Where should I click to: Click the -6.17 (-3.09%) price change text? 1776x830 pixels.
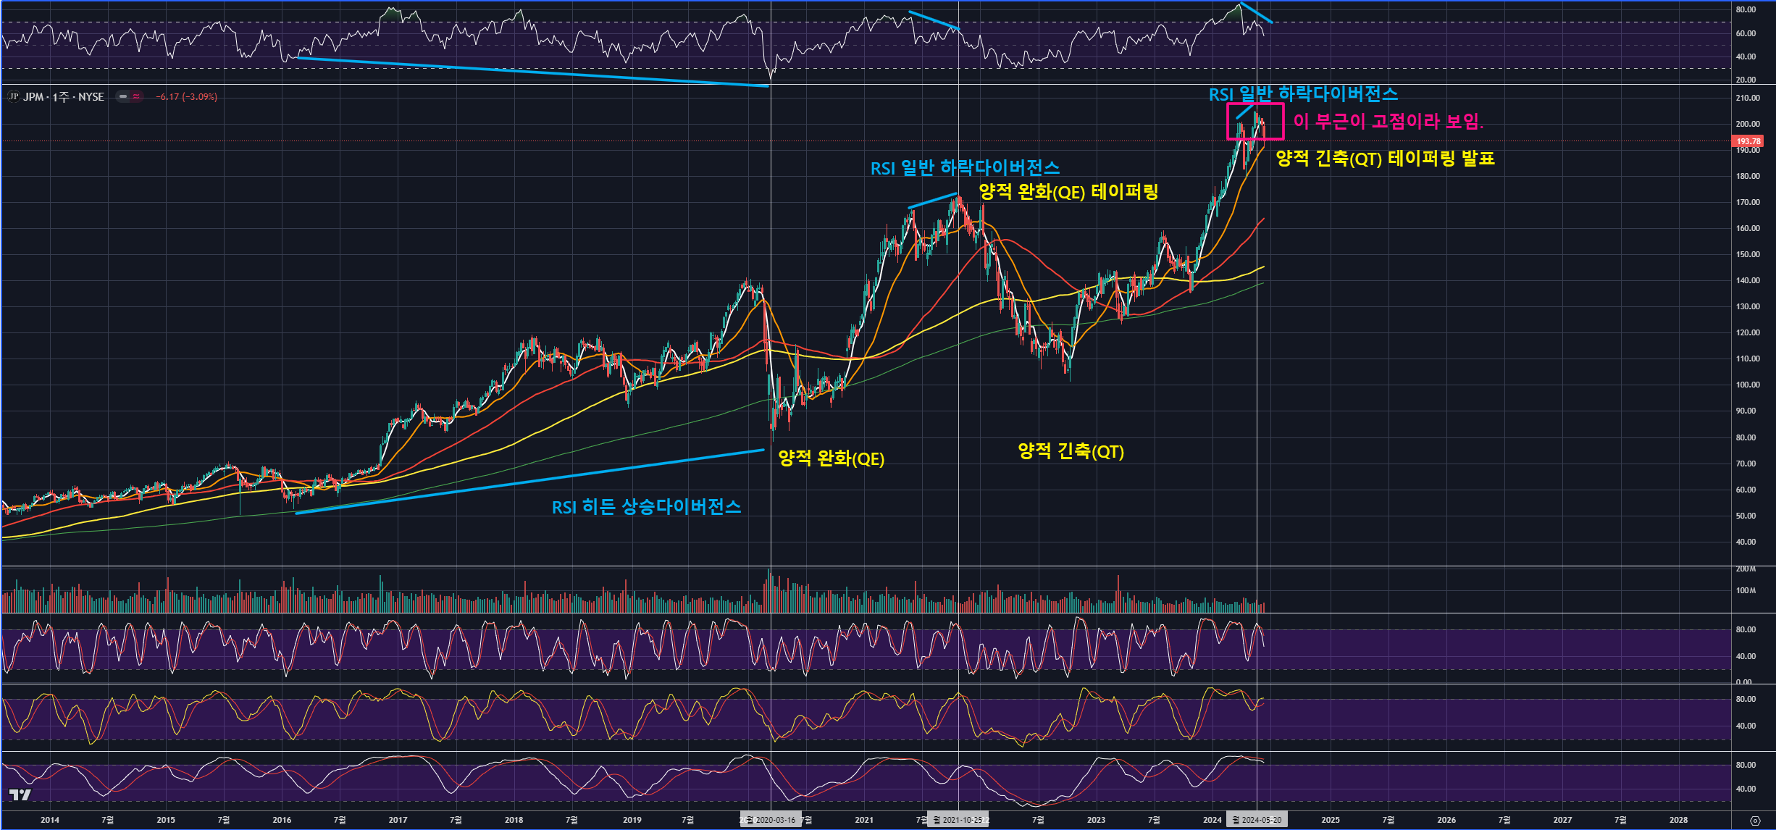[x=186, y=96]
